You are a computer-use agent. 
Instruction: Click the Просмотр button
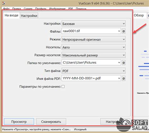tap(19, 122)
